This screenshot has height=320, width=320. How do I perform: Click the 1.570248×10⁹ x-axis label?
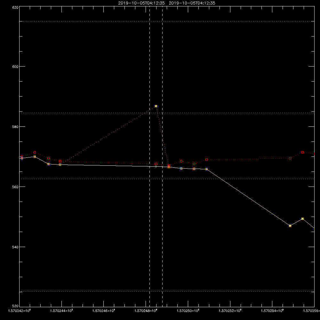[146, 311]
